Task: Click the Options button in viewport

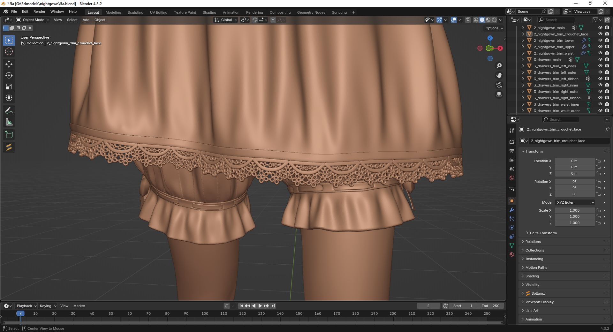Action: tap(494, 28)
